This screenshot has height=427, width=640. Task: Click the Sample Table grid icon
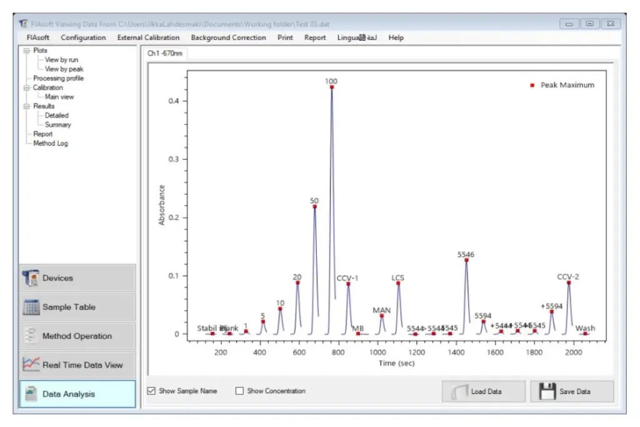(31, 307)
